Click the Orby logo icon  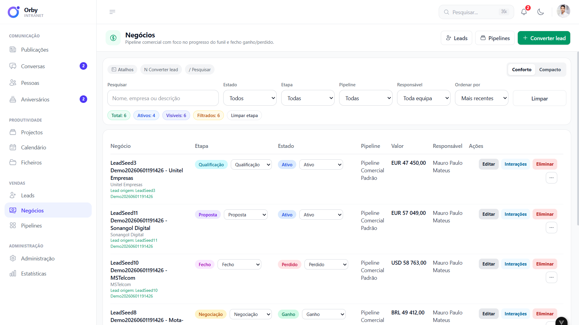point(14,12)
